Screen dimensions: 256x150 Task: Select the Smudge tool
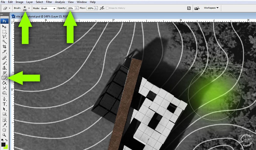coord(4,88)
